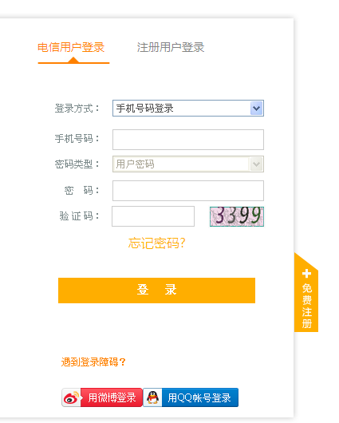Click the grey arrow of 密码类型 dropdown
Image resolution: width=339 pixels, height=423 pixels.
pyautogui.click(x=256, y=164)
